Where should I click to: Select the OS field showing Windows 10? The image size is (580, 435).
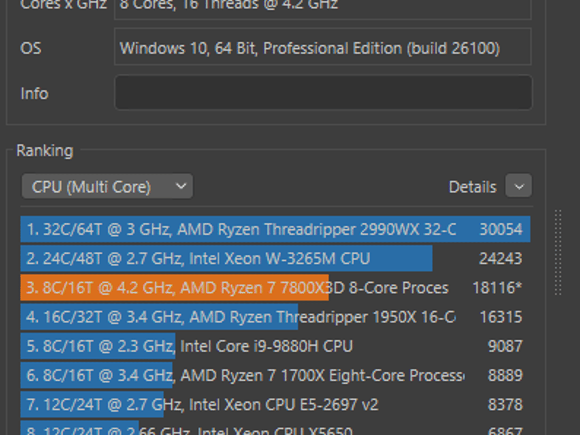(x=323, y=47)
